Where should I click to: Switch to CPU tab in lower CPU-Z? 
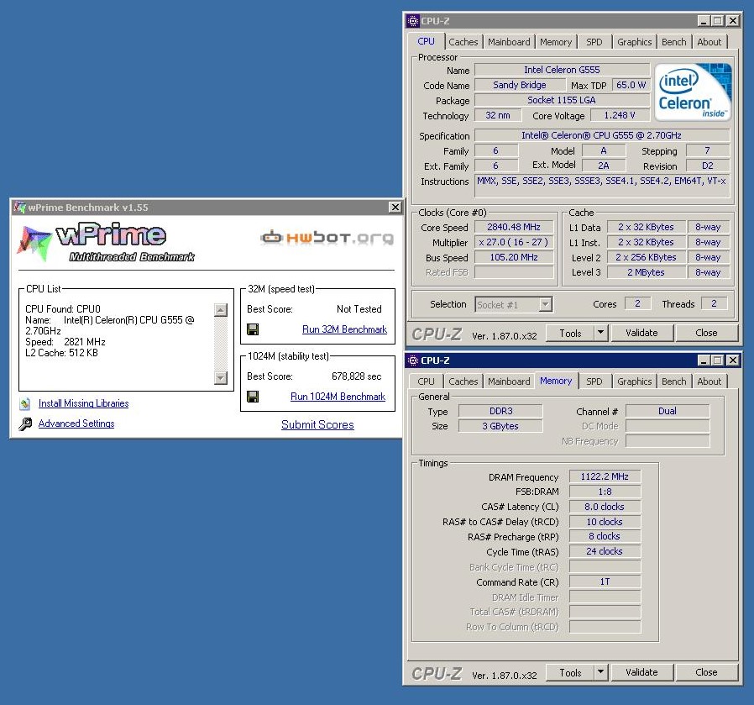pos(426,381)
